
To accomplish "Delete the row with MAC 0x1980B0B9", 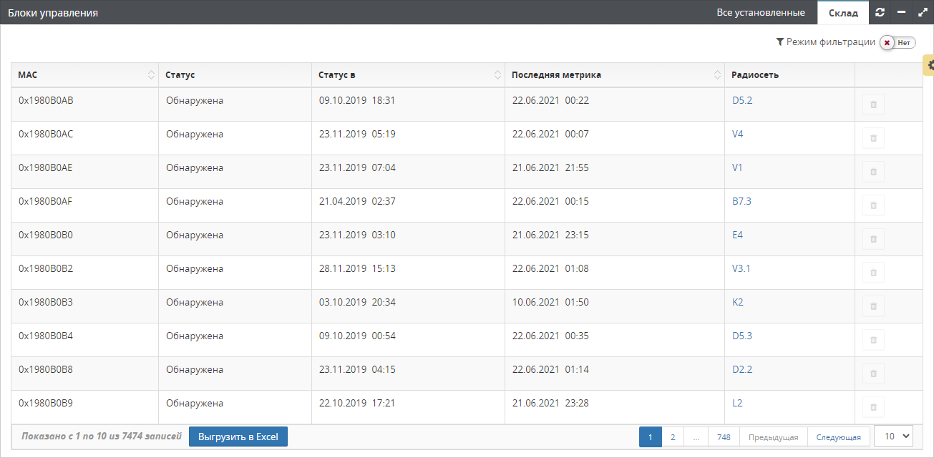I will click(x=873, y=407).
